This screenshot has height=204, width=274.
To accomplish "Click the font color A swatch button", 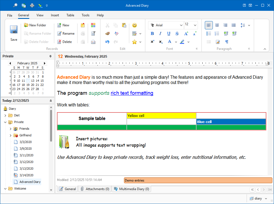I will [x=169, y=42].
